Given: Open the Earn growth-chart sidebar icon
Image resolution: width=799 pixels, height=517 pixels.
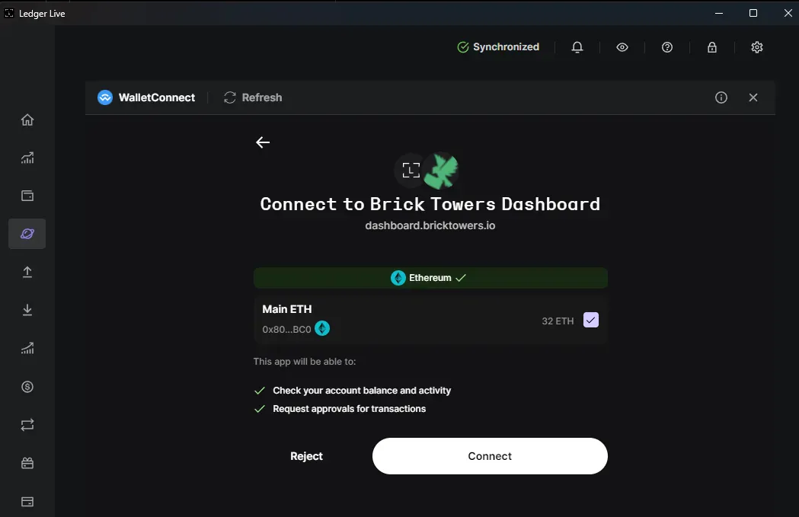Looking at the screenshot, I should [x=27, y=349].
